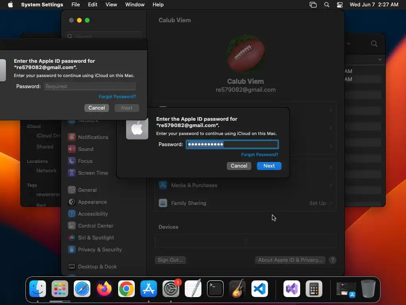Open GarageBand from the Dock

[x=237, y=289]
